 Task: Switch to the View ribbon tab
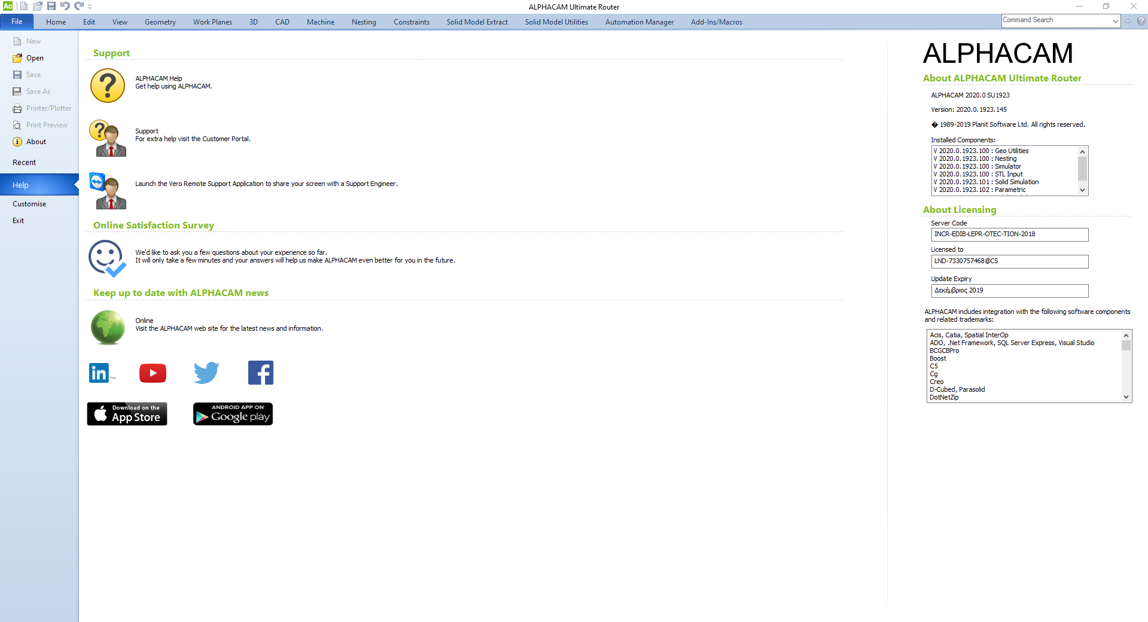[120, 22]
